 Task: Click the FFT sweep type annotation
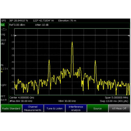pyautogui.click(x=3, y=96)
